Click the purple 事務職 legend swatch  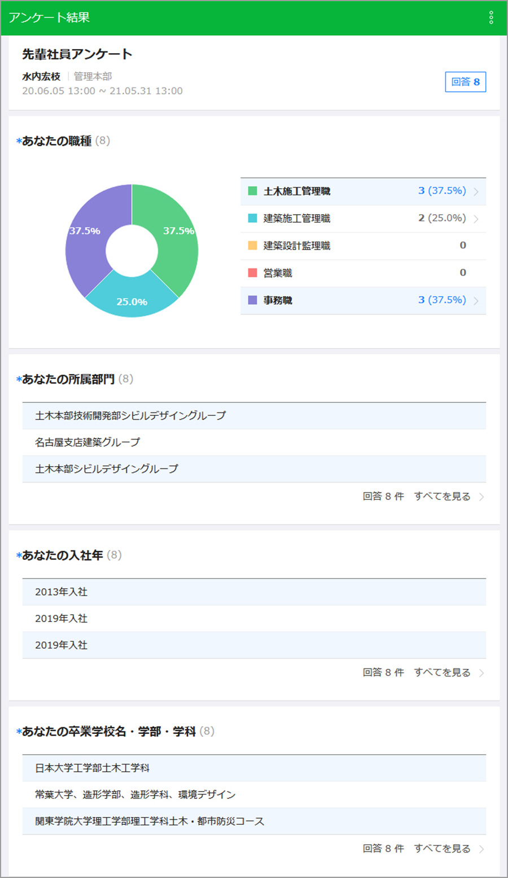pyautogui.click(x=253, y=300)
